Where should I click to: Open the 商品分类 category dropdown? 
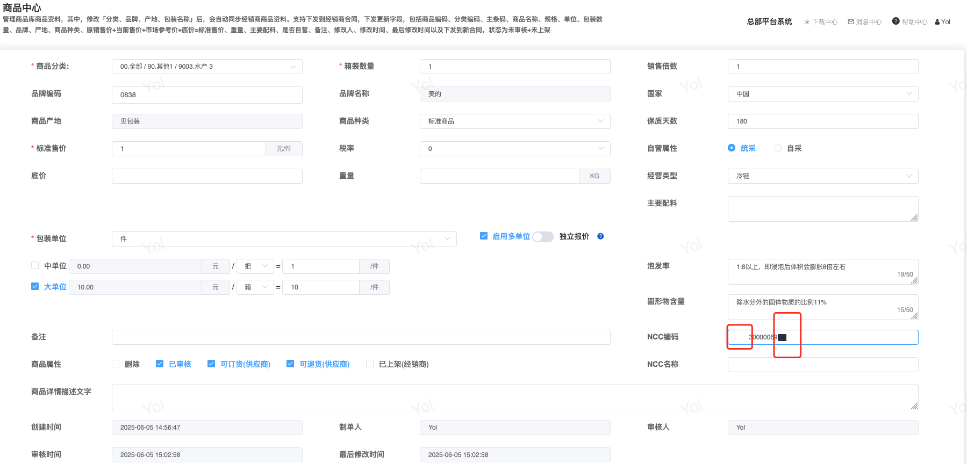click(207, 67)
